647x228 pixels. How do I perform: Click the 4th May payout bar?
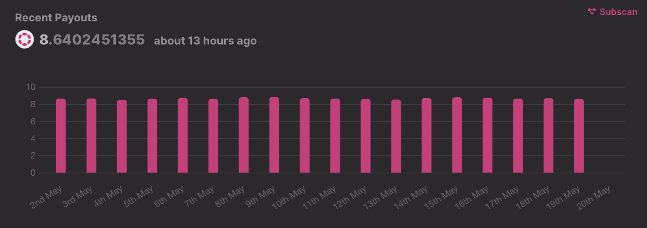(122, 136)
